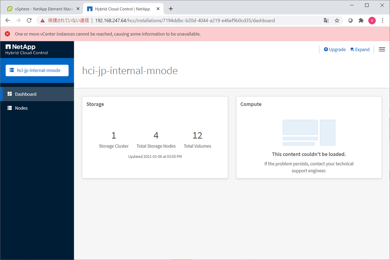Click the translate page icon
The width and height of the screenshot is (390, 260).
326,21
